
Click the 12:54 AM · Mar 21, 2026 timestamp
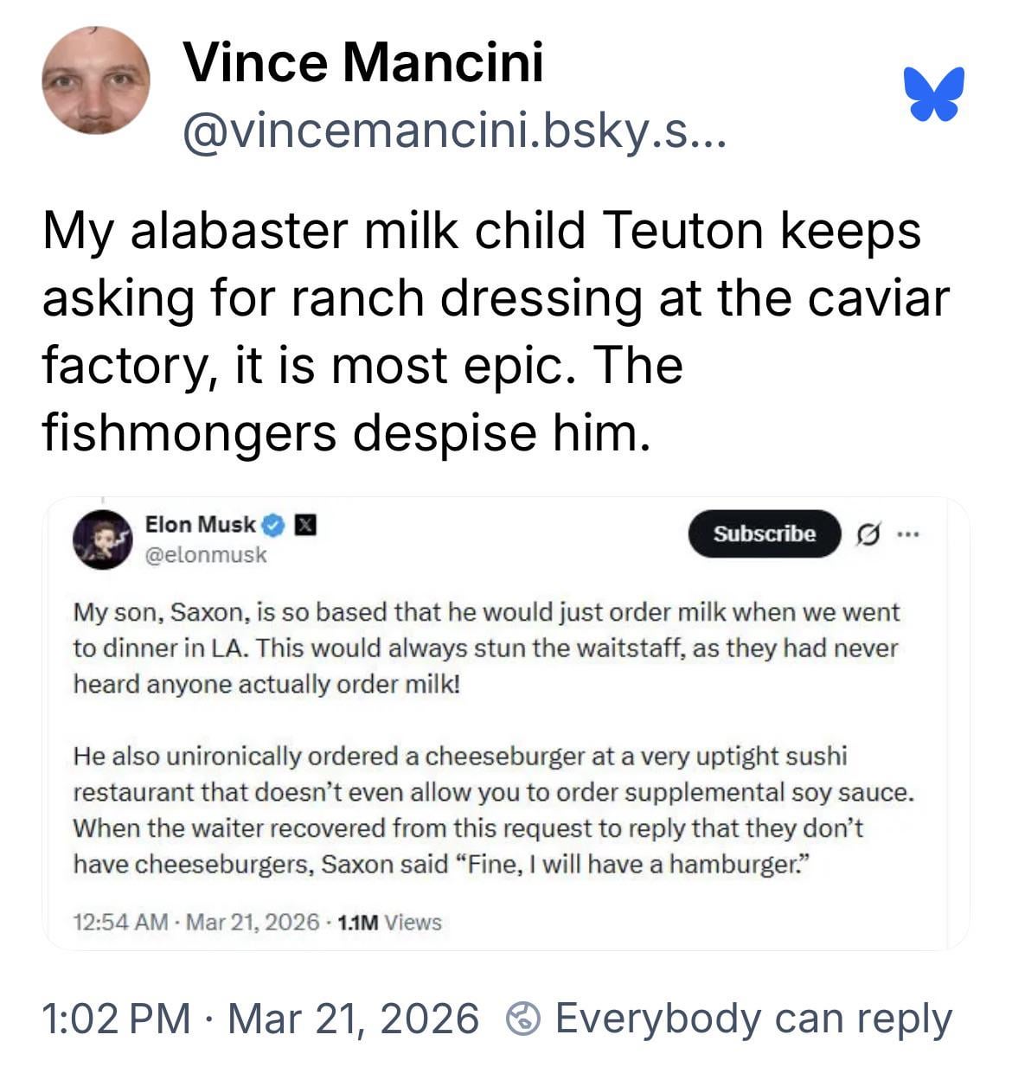pyautogui.click(x=196, y=923)
